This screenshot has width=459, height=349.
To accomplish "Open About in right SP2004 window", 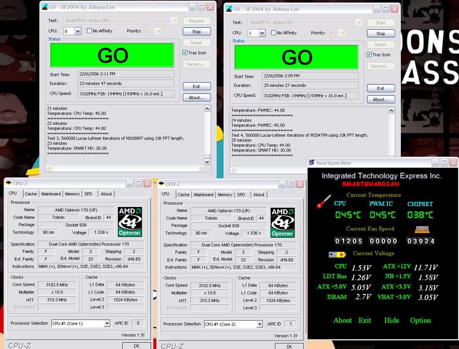I will pyautogui.click(x=381, y=100).
